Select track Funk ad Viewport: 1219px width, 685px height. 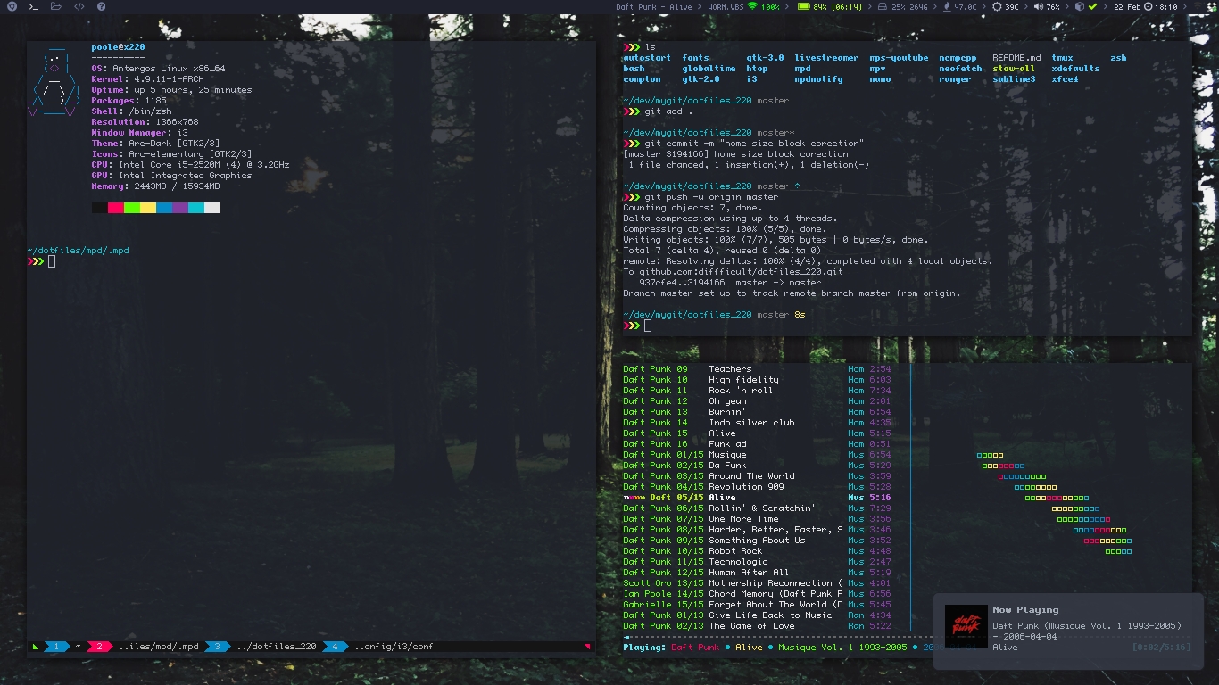757,444
